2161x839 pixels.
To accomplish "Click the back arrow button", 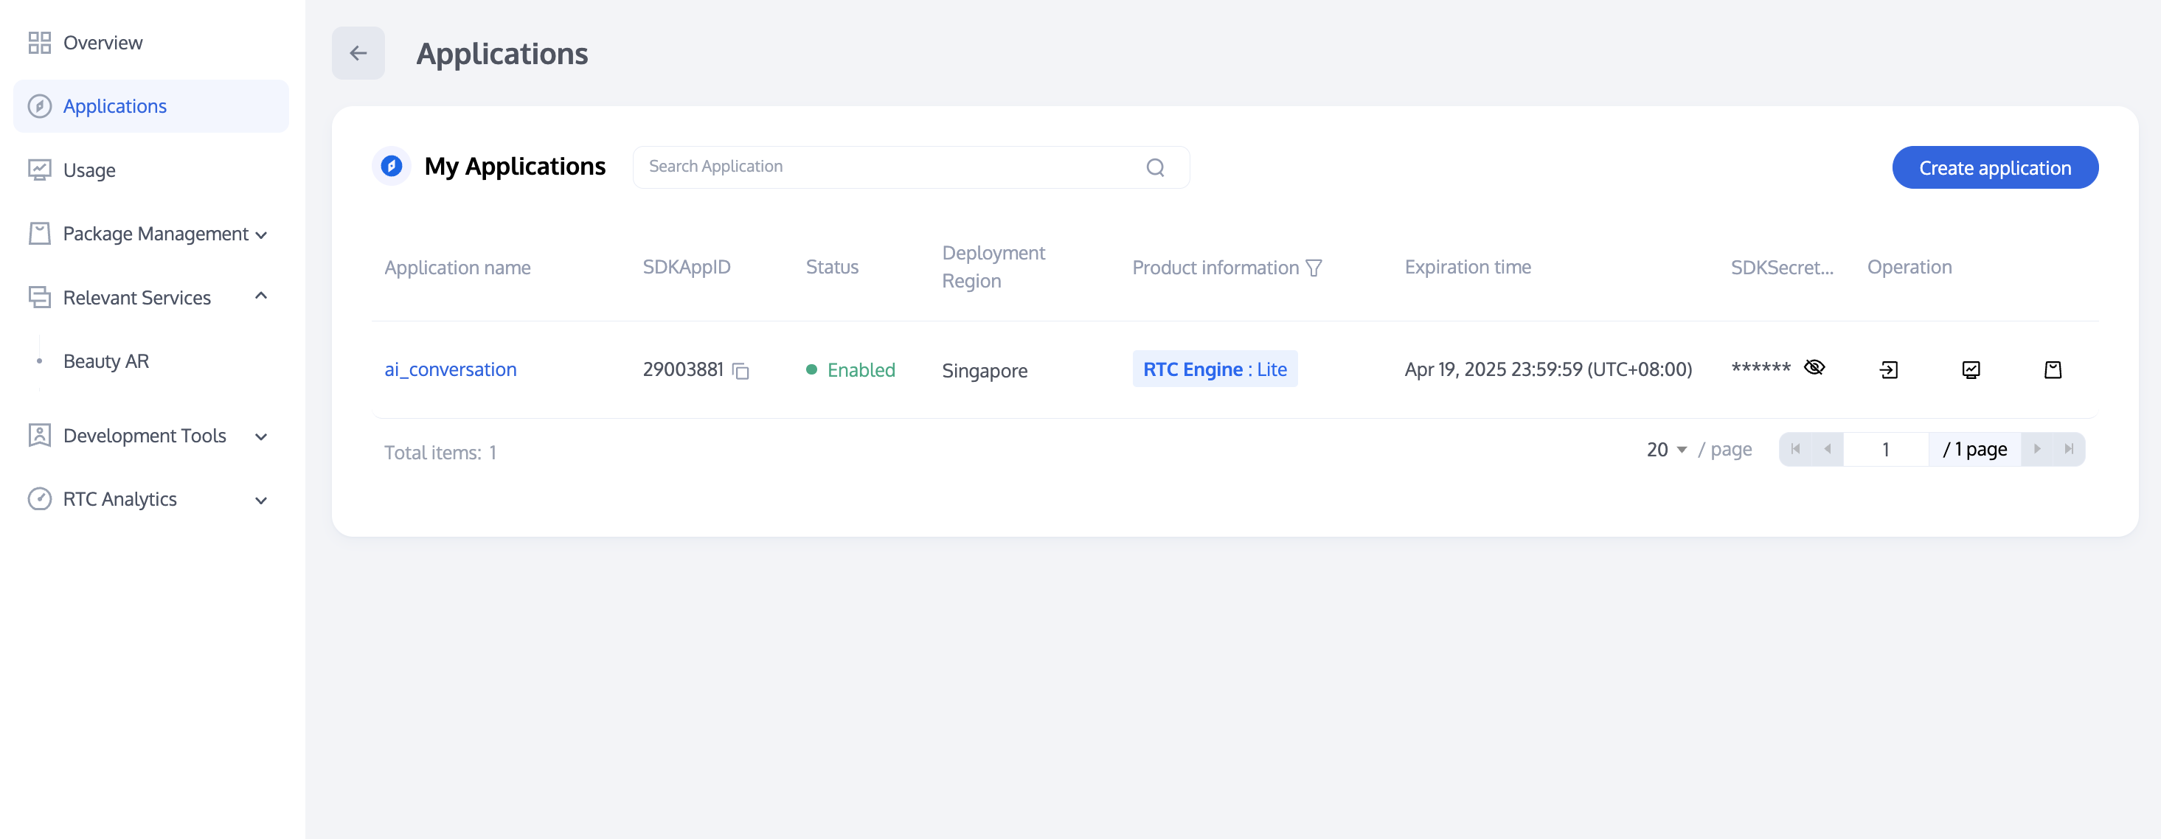I will [x=358, y=54].
